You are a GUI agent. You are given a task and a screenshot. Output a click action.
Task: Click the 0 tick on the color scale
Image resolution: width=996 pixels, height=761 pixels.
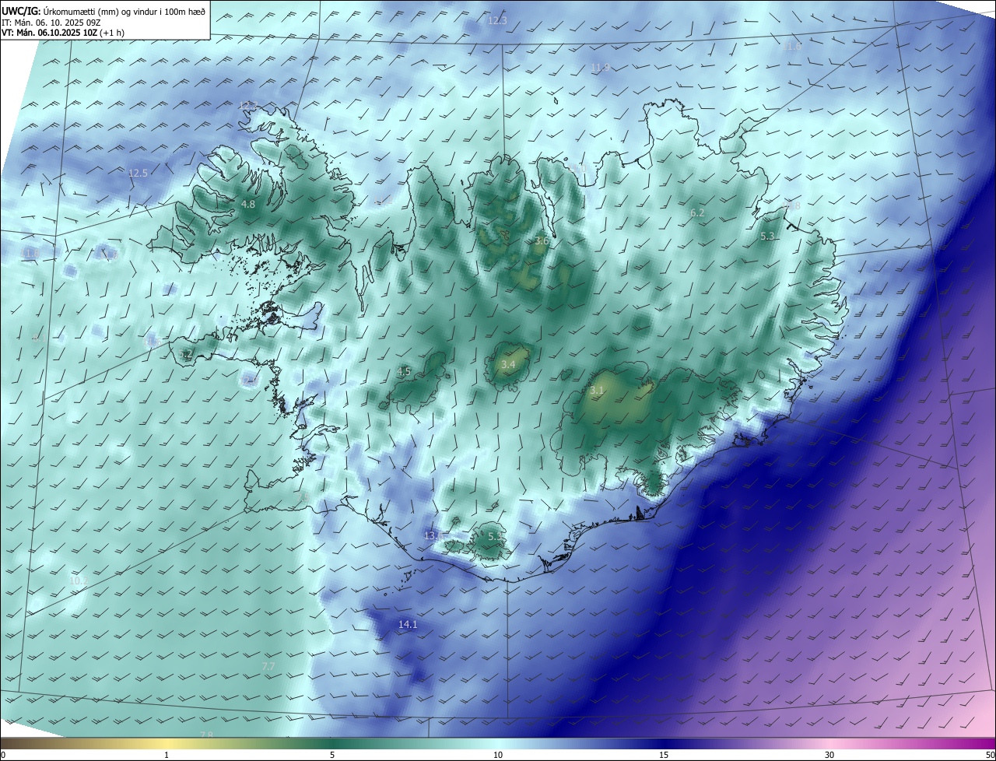[x=3, y=755]
